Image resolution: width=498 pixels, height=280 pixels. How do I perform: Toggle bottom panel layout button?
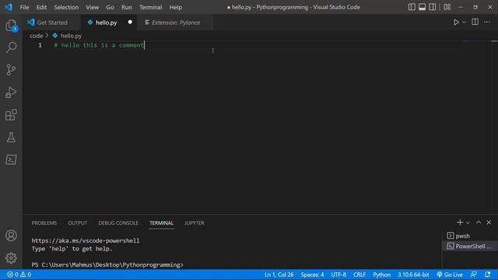click(422, 7)
